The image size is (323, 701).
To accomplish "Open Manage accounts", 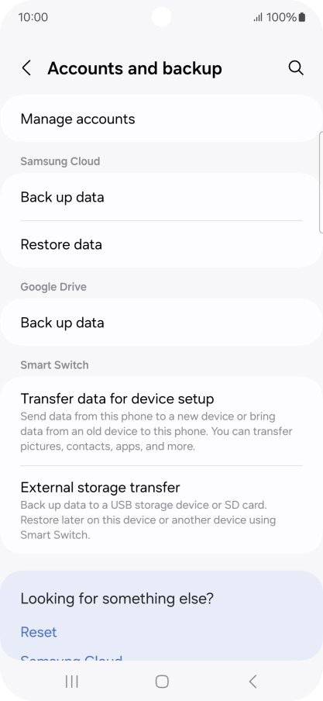I will pos(161,119).
